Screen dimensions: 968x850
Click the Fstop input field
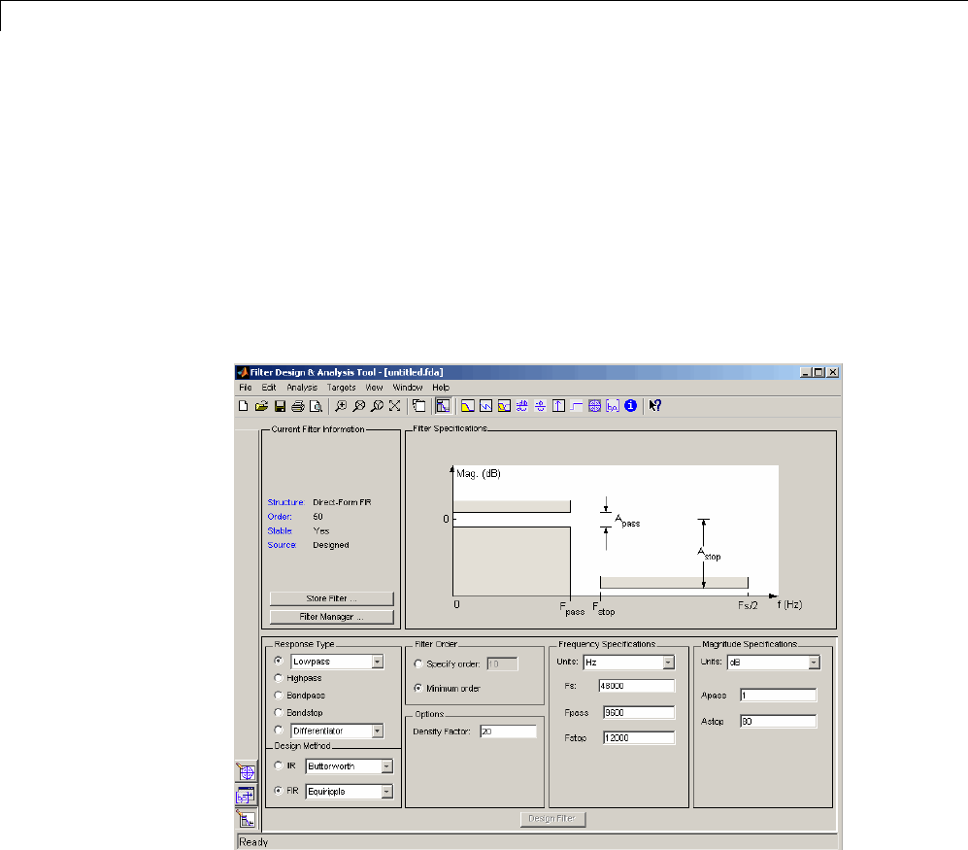pos(639,737)
